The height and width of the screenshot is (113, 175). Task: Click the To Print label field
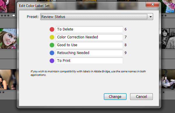coord(89,61)
